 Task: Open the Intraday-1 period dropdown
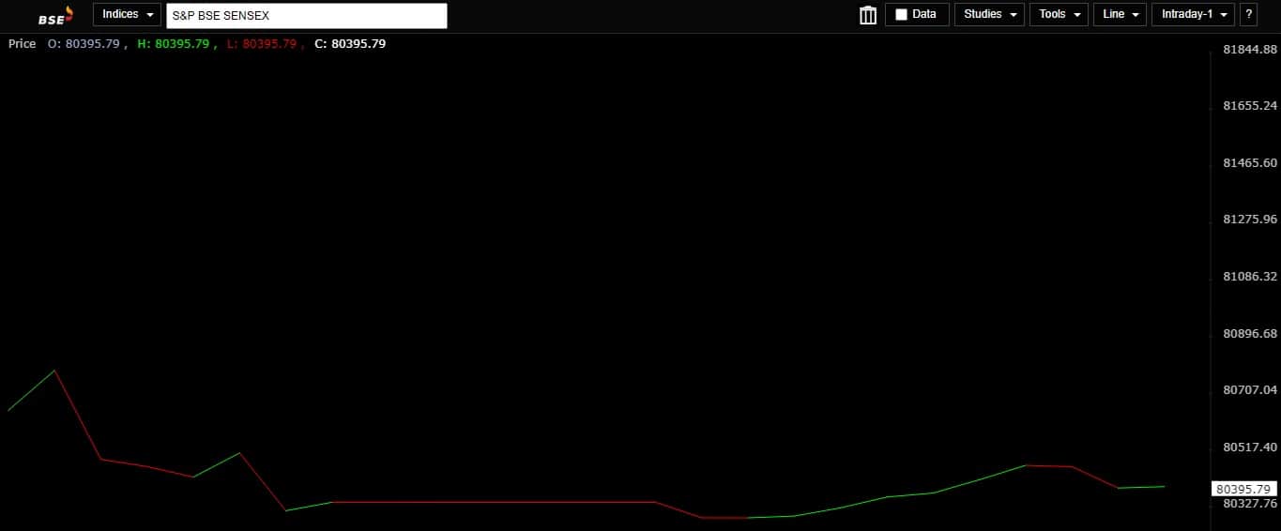1192,15
